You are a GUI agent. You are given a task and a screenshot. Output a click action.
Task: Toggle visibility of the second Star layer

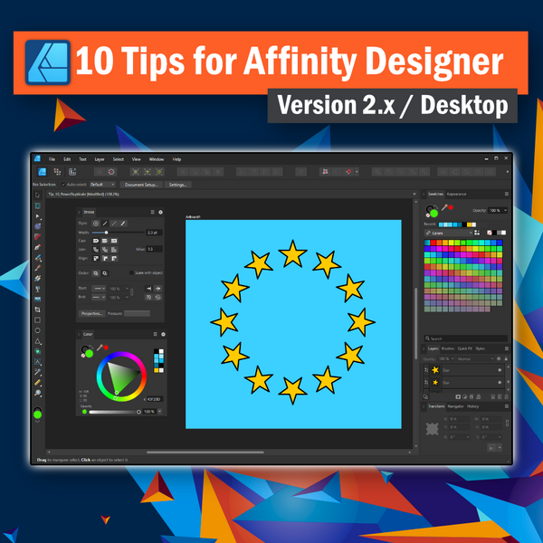[500, 383]
